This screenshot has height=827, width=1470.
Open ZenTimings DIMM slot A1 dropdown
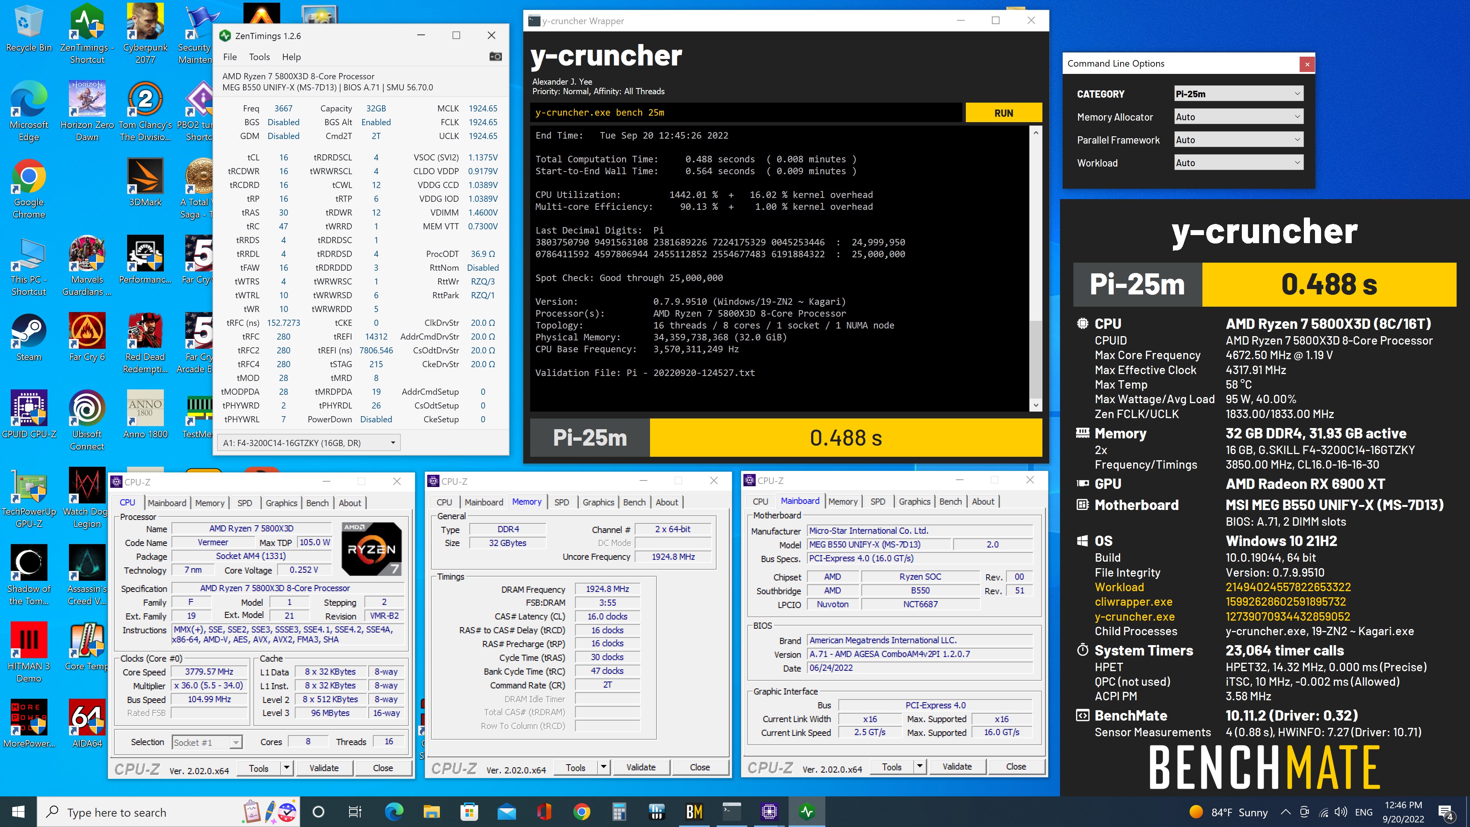pyautogui.click(x=309, y=442)
